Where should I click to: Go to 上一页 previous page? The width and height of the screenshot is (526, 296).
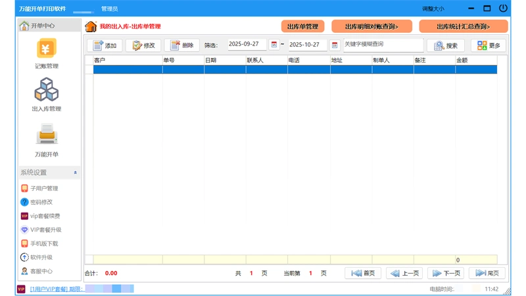[x=404, y=273]
